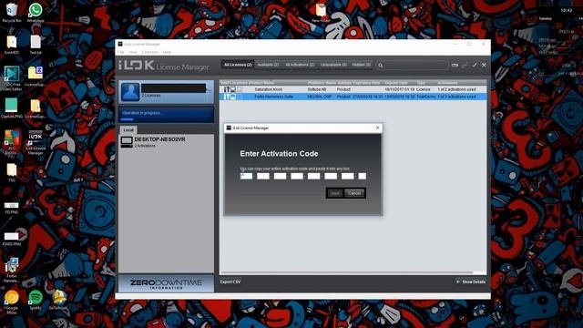Click the license search field
This screenshot has width=583, height=328.
tap(412, 65)
